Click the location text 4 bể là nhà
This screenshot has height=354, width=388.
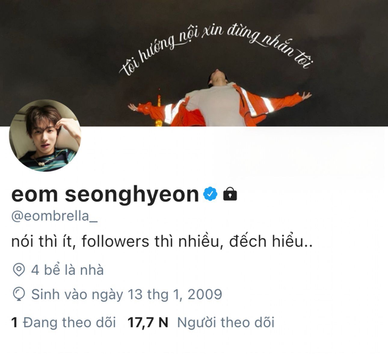67,270
